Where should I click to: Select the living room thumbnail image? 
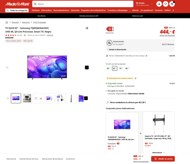(x=27, y=98)
